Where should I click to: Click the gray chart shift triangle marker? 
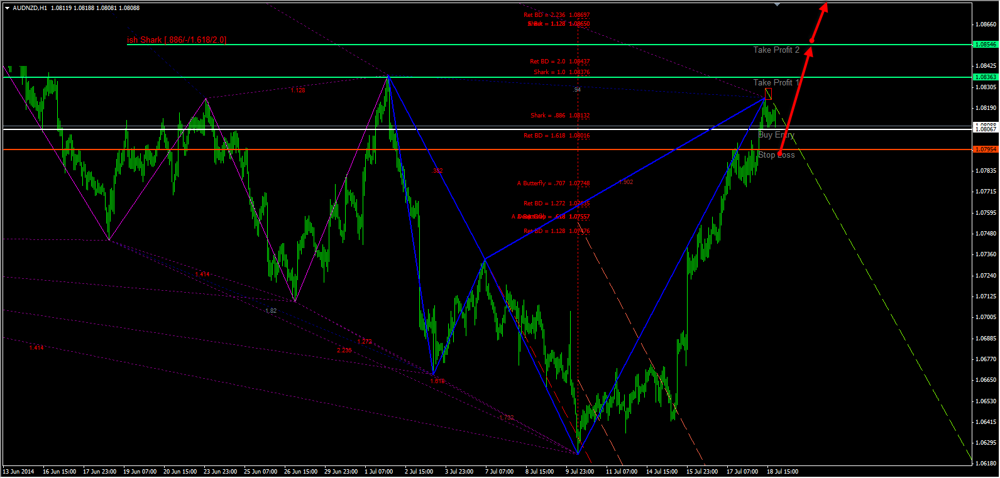[x=777, y=4]
